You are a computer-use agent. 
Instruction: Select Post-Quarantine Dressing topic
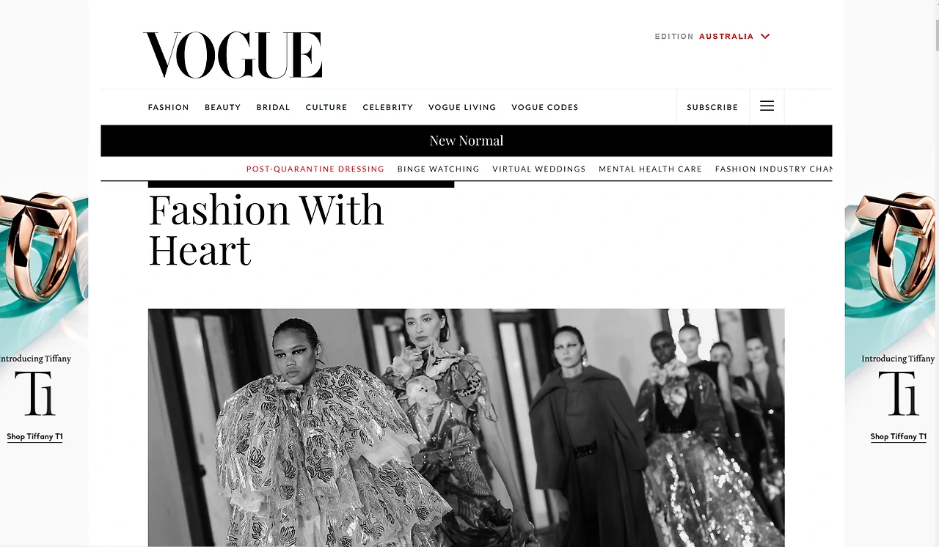[315, 169]
